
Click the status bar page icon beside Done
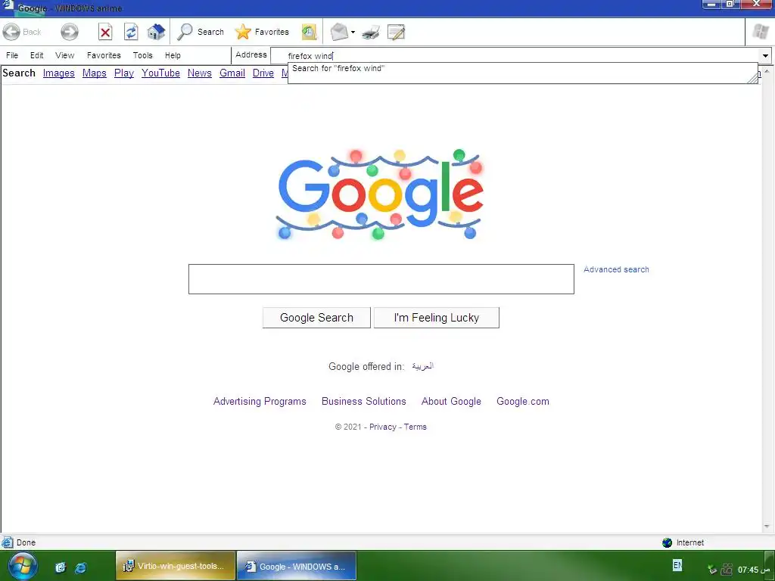tap(8, 542)
